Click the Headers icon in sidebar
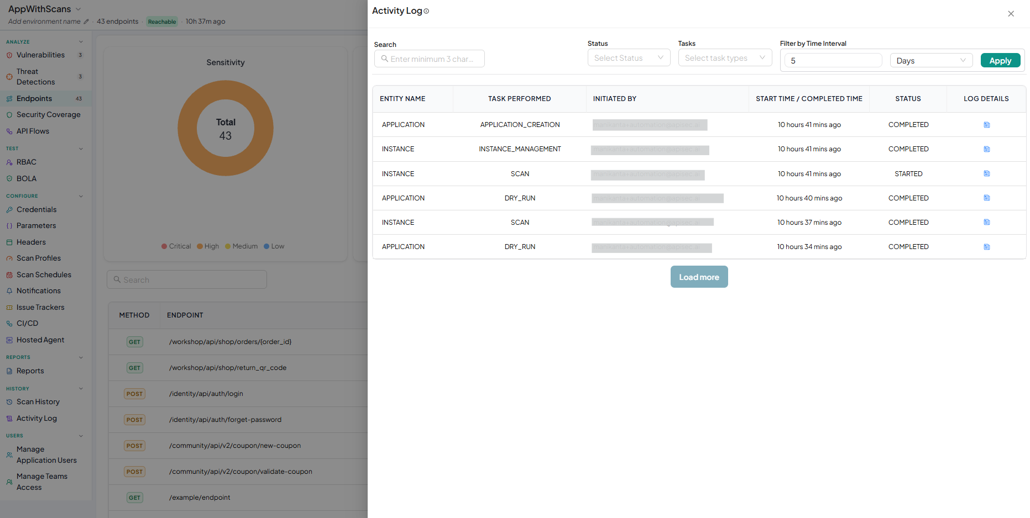 pos(9,242)
